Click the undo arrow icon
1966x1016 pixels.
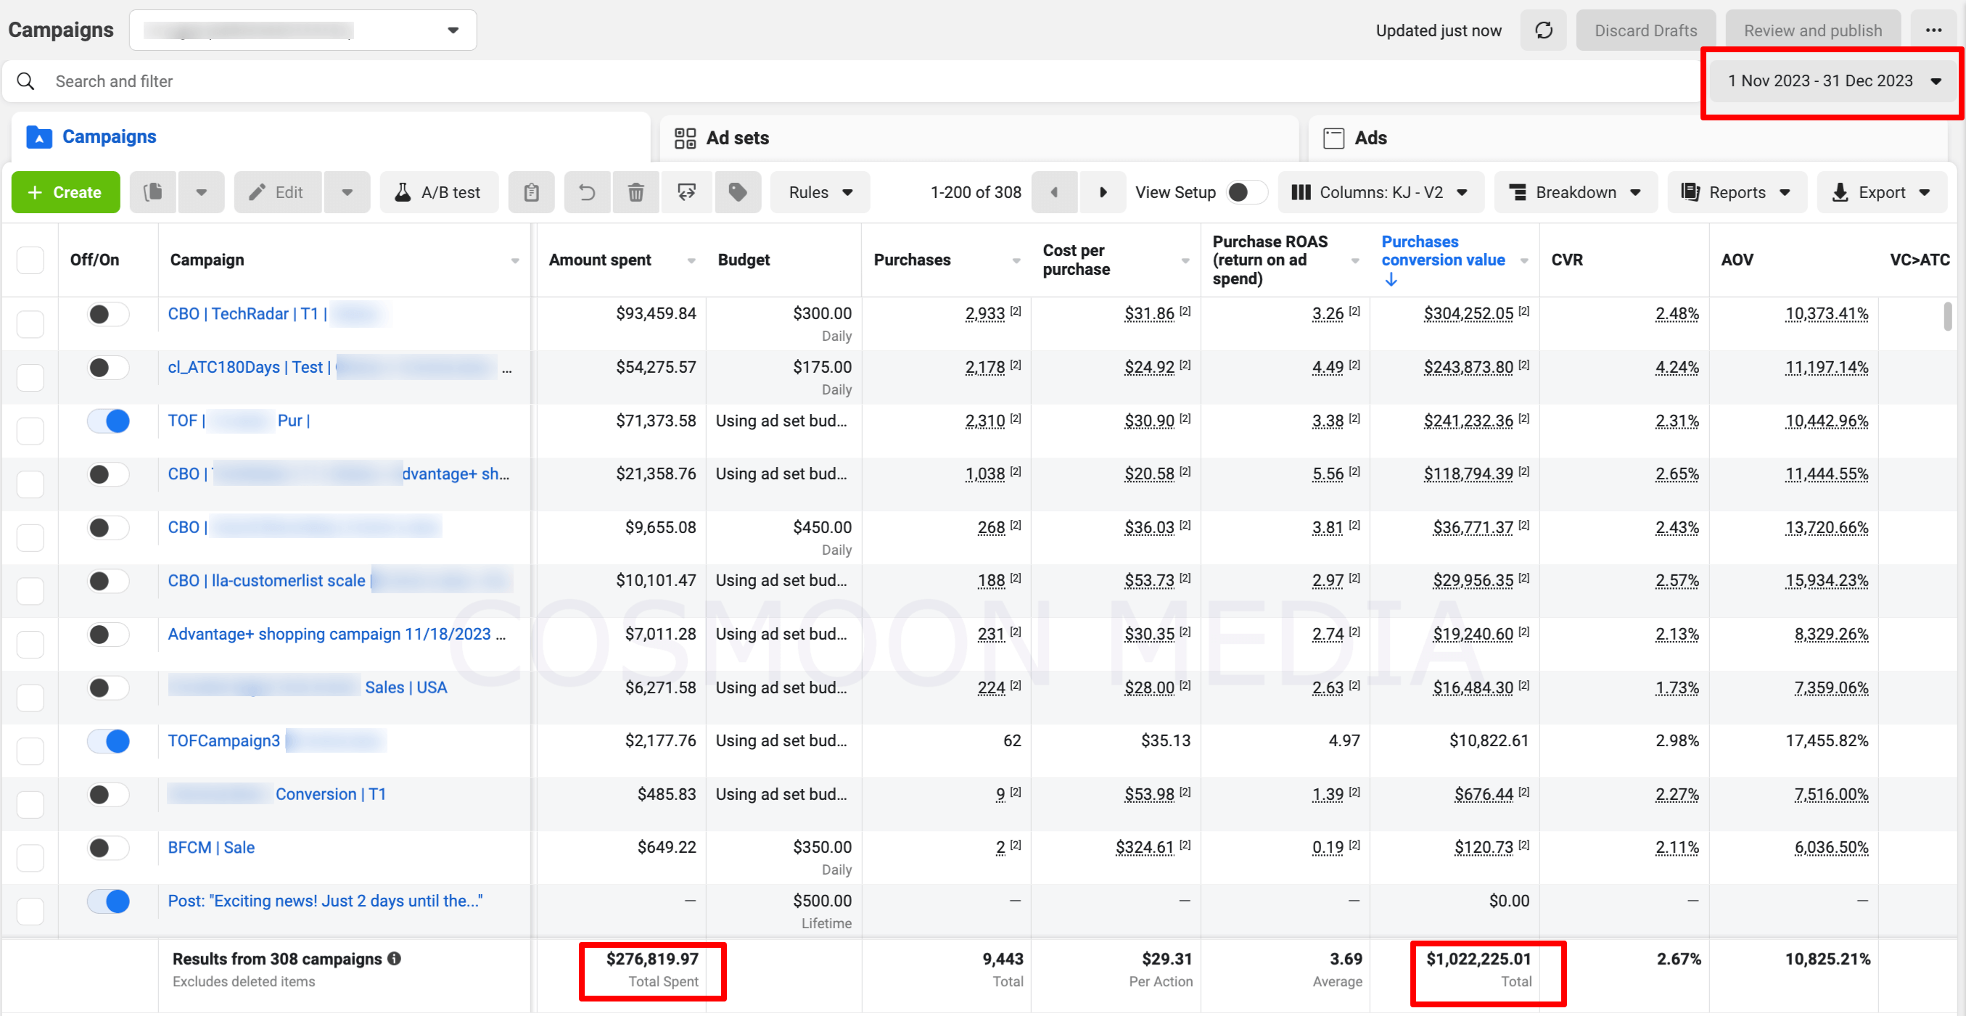(586, 192)
